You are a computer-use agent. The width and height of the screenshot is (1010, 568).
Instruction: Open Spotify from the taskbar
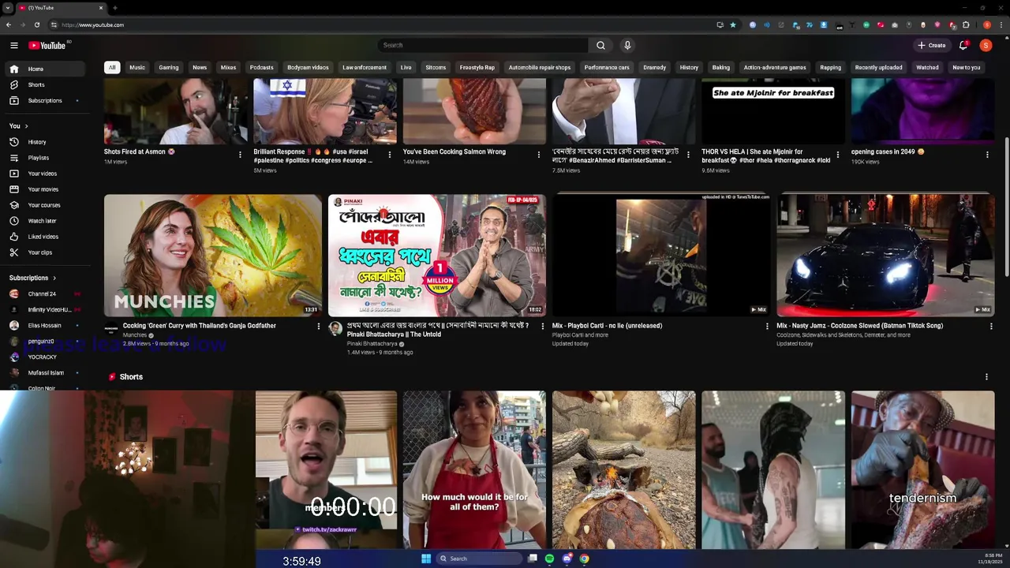[549, 559]
